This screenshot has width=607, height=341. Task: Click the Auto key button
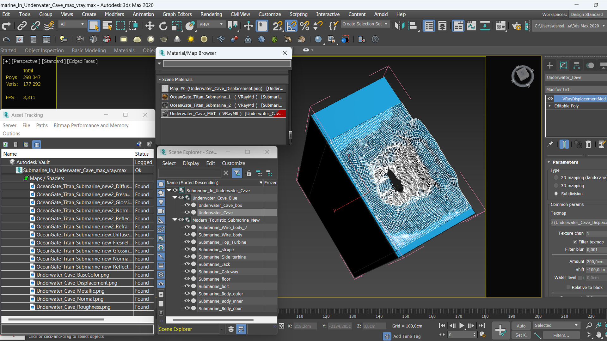(521, 326)
